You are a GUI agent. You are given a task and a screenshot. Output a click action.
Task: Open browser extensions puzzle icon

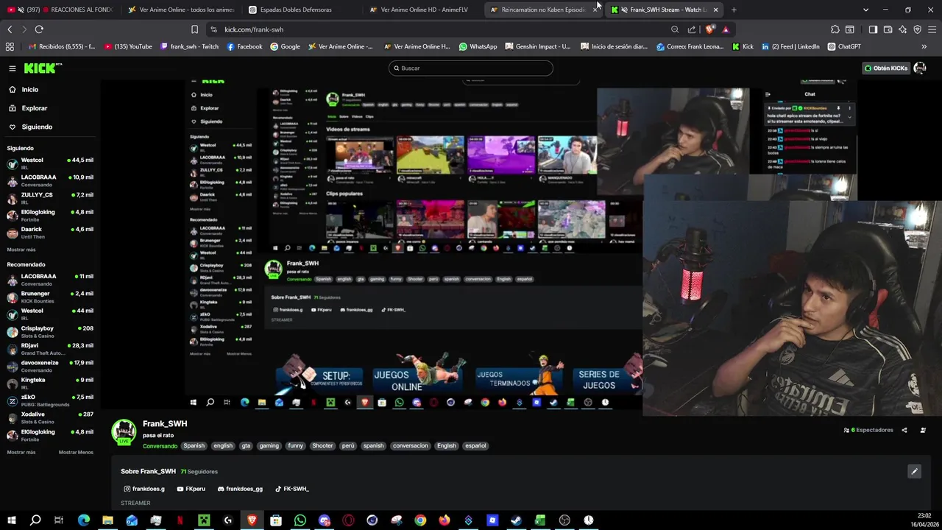pos(835,29)
